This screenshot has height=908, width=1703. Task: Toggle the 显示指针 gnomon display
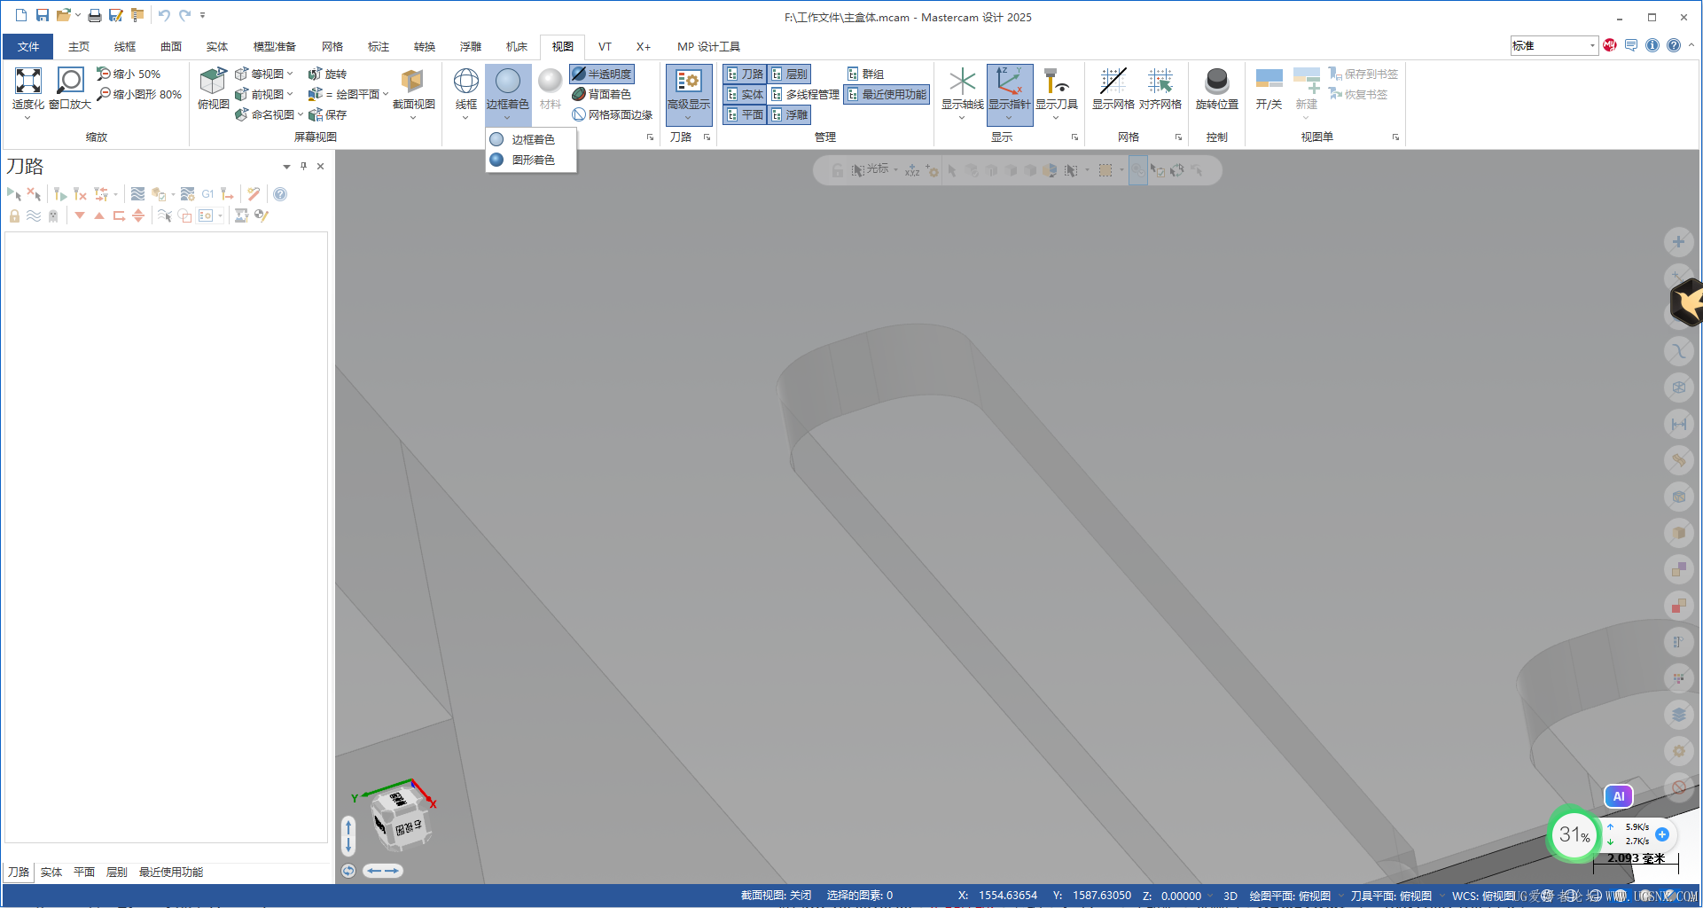point(1009,82)
